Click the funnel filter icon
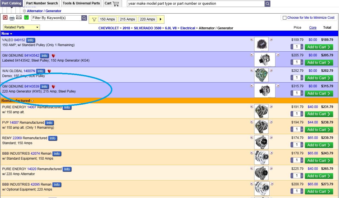The width and height of the screenshot is (339, 198). (x=94, y=19)
